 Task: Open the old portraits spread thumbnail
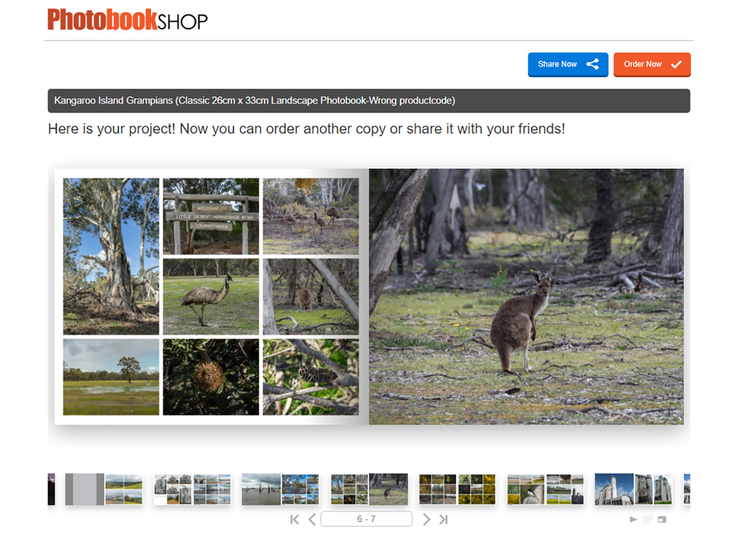pos(192,489)
